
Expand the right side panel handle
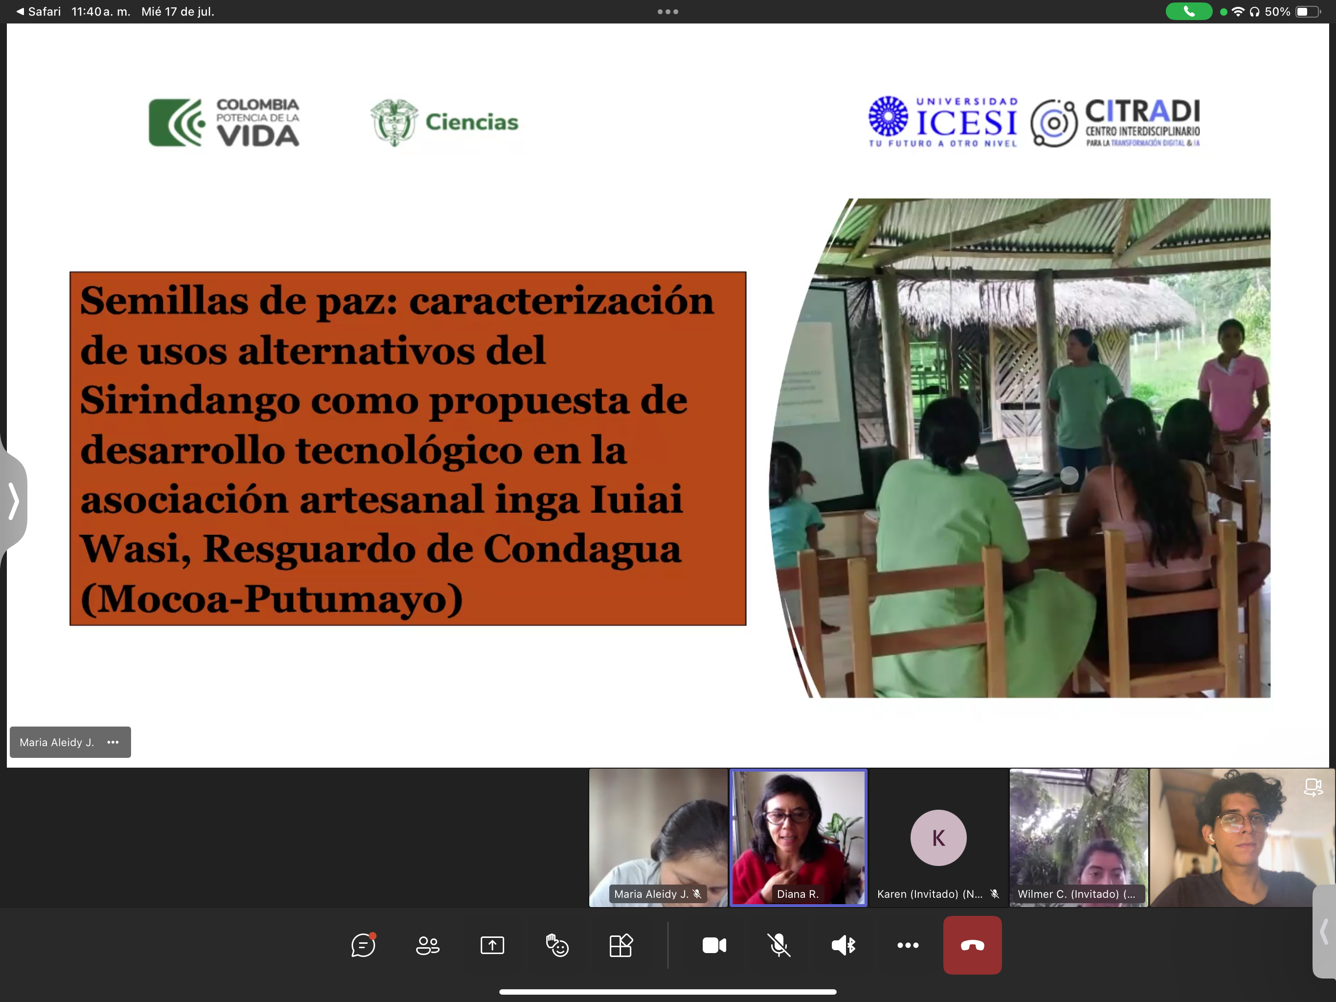(x=1324, y=931)
